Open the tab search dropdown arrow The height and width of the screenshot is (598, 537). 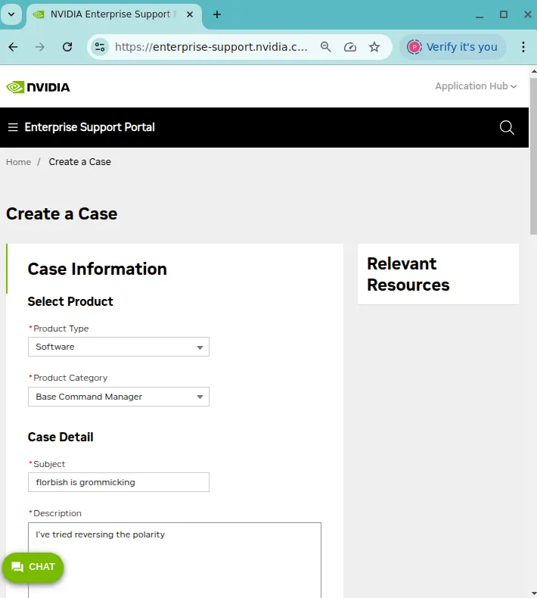[x=11, y=14]
